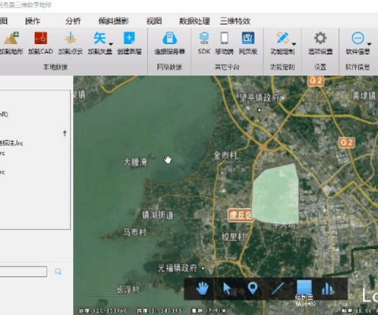Open the 分析 ribbon tab
Image resolution: width=378 pixels, height=315 pixels.
tap(73, 21)
